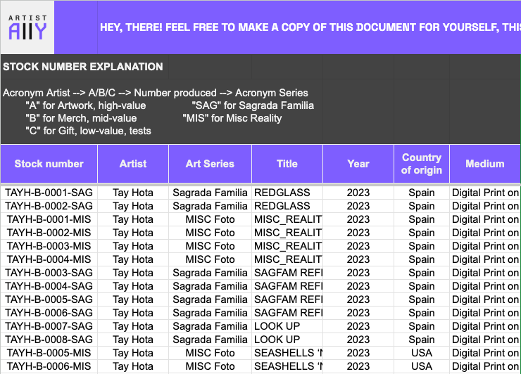The height and width of the screenshot is (374, 521).
Task: Select year 2023 in TAYH-B-0004-MIS row
Action: 358,259
